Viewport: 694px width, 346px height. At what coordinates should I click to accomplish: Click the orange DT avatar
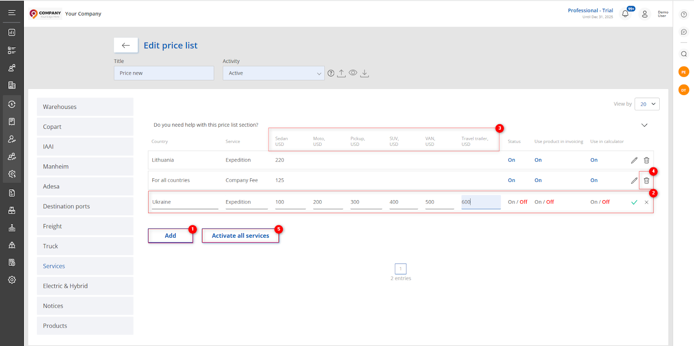click(684, 90)
